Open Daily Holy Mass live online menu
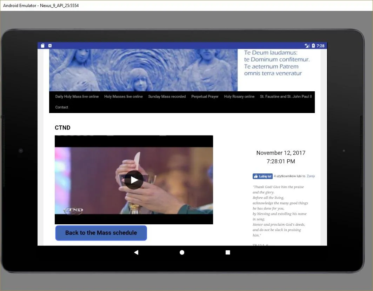This screenshot has width=373, height=291. point(77,97)
